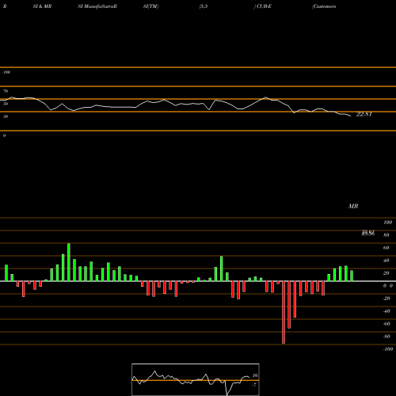396x396 pixels.
Task: Click the mini overview chart at bottom
Action: [196, 379]
